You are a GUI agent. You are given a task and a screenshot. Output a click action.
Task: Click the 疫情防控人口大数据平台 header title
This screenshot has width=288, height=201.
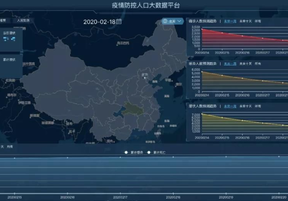(x=146, y=5)
